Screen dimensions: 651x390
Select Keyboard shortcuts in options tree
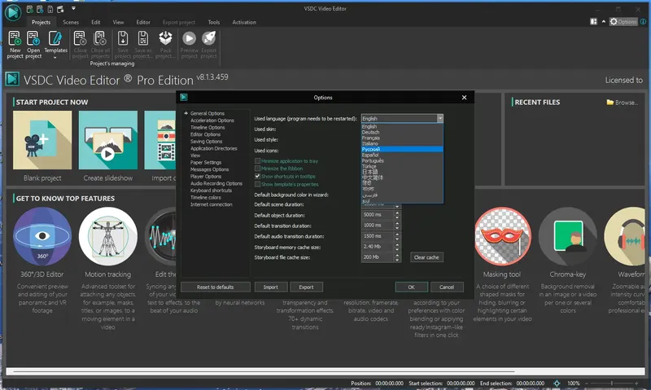(211, 191)
